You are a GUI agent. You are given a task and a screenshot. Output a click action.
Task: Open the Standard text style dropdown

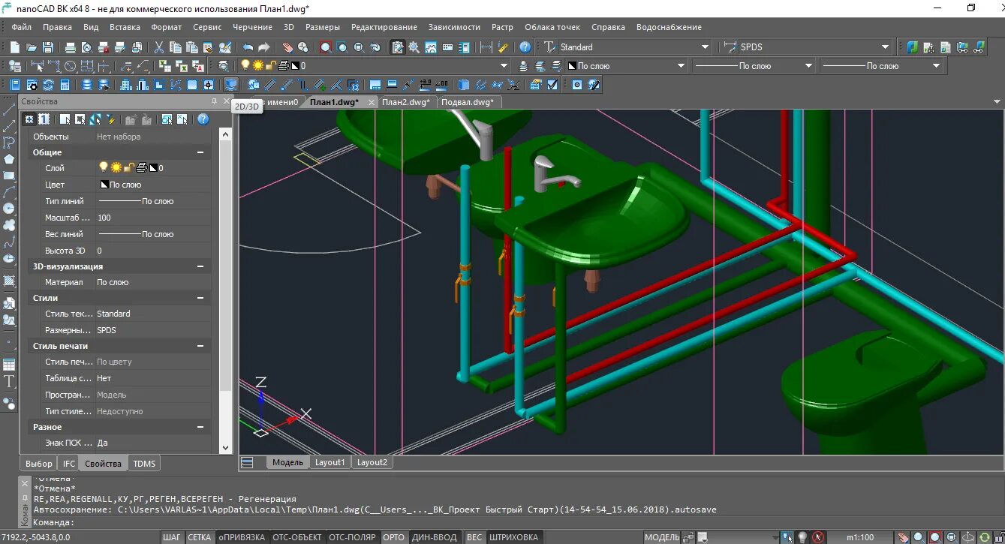(705, 47)
